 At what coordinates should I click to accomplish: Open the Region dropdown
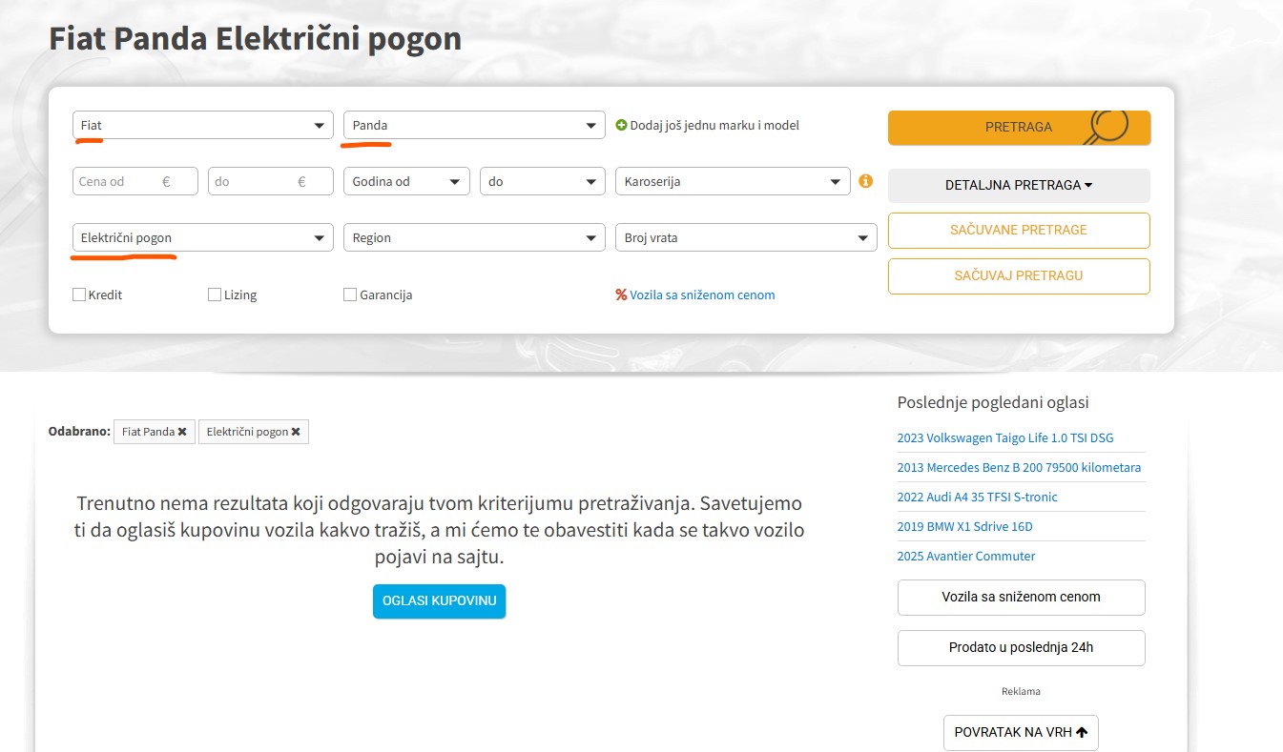(x=474, y=237)
